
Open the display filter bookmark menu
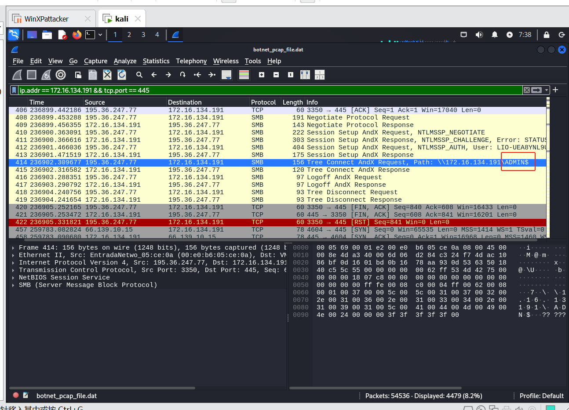point(14,91)
